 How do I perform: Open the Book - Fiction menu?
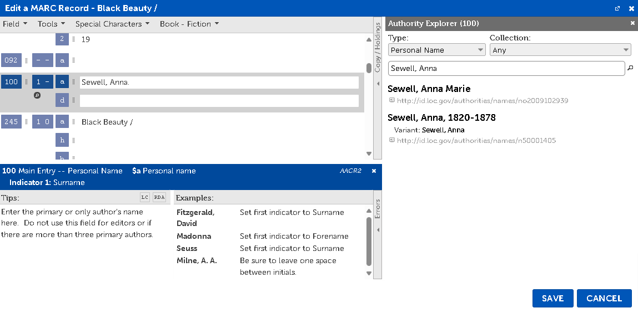tap(189, 24)
